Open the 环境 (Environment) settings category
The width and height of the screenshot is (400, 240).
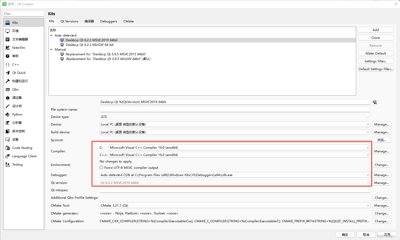tap(23, 31)
